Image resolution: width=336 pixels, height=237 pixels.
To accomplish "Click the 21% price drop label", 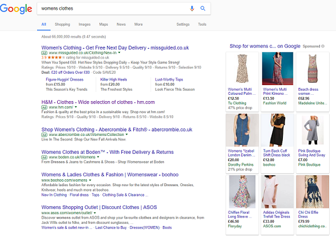I will (240, 170).
